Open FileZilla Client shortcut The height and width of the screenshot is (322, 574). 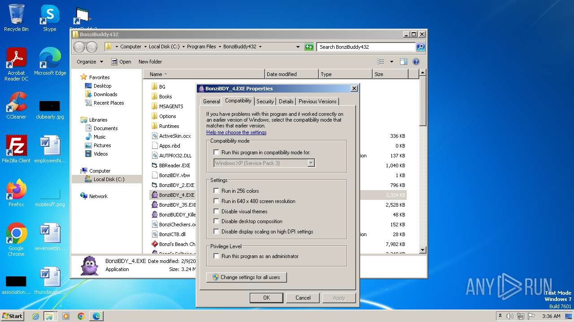click(x=16, y=149)
